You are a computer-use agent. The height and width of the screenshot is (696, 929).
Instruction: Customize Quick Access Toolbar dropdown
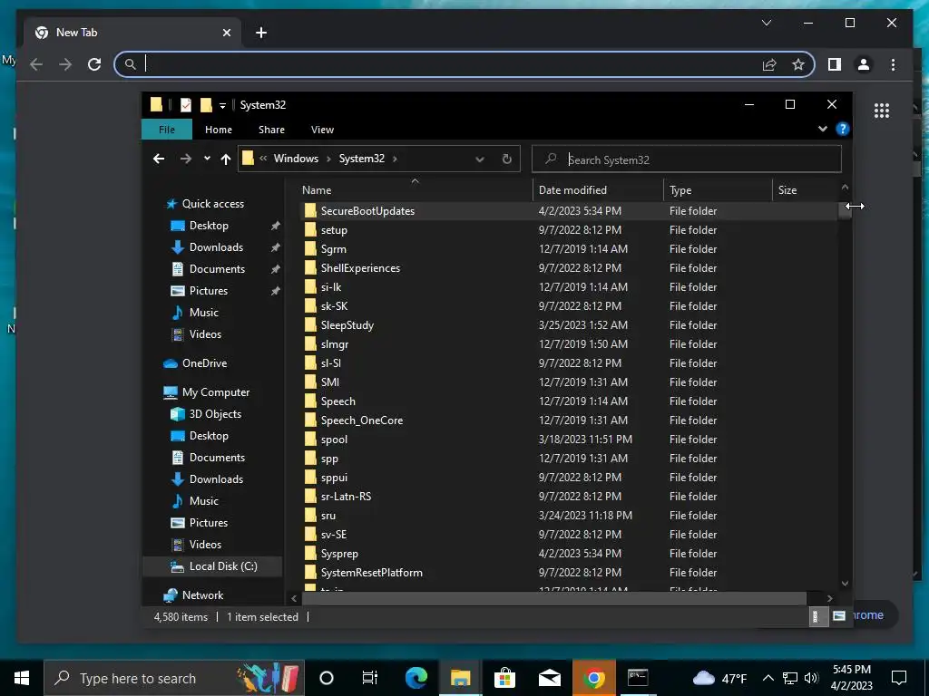pos(223,105)
